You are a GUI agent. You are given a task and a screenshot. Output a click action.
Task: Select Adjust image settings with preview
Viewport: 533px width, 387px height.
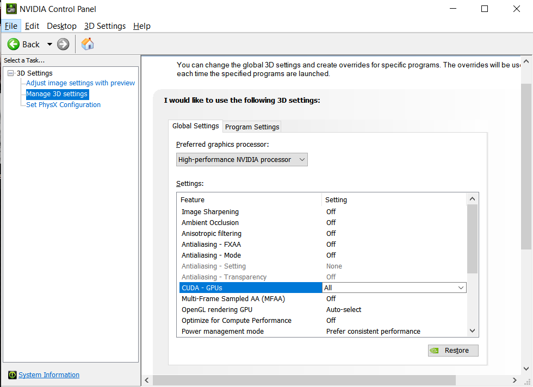pyautogui.click(x=80, y=83)
